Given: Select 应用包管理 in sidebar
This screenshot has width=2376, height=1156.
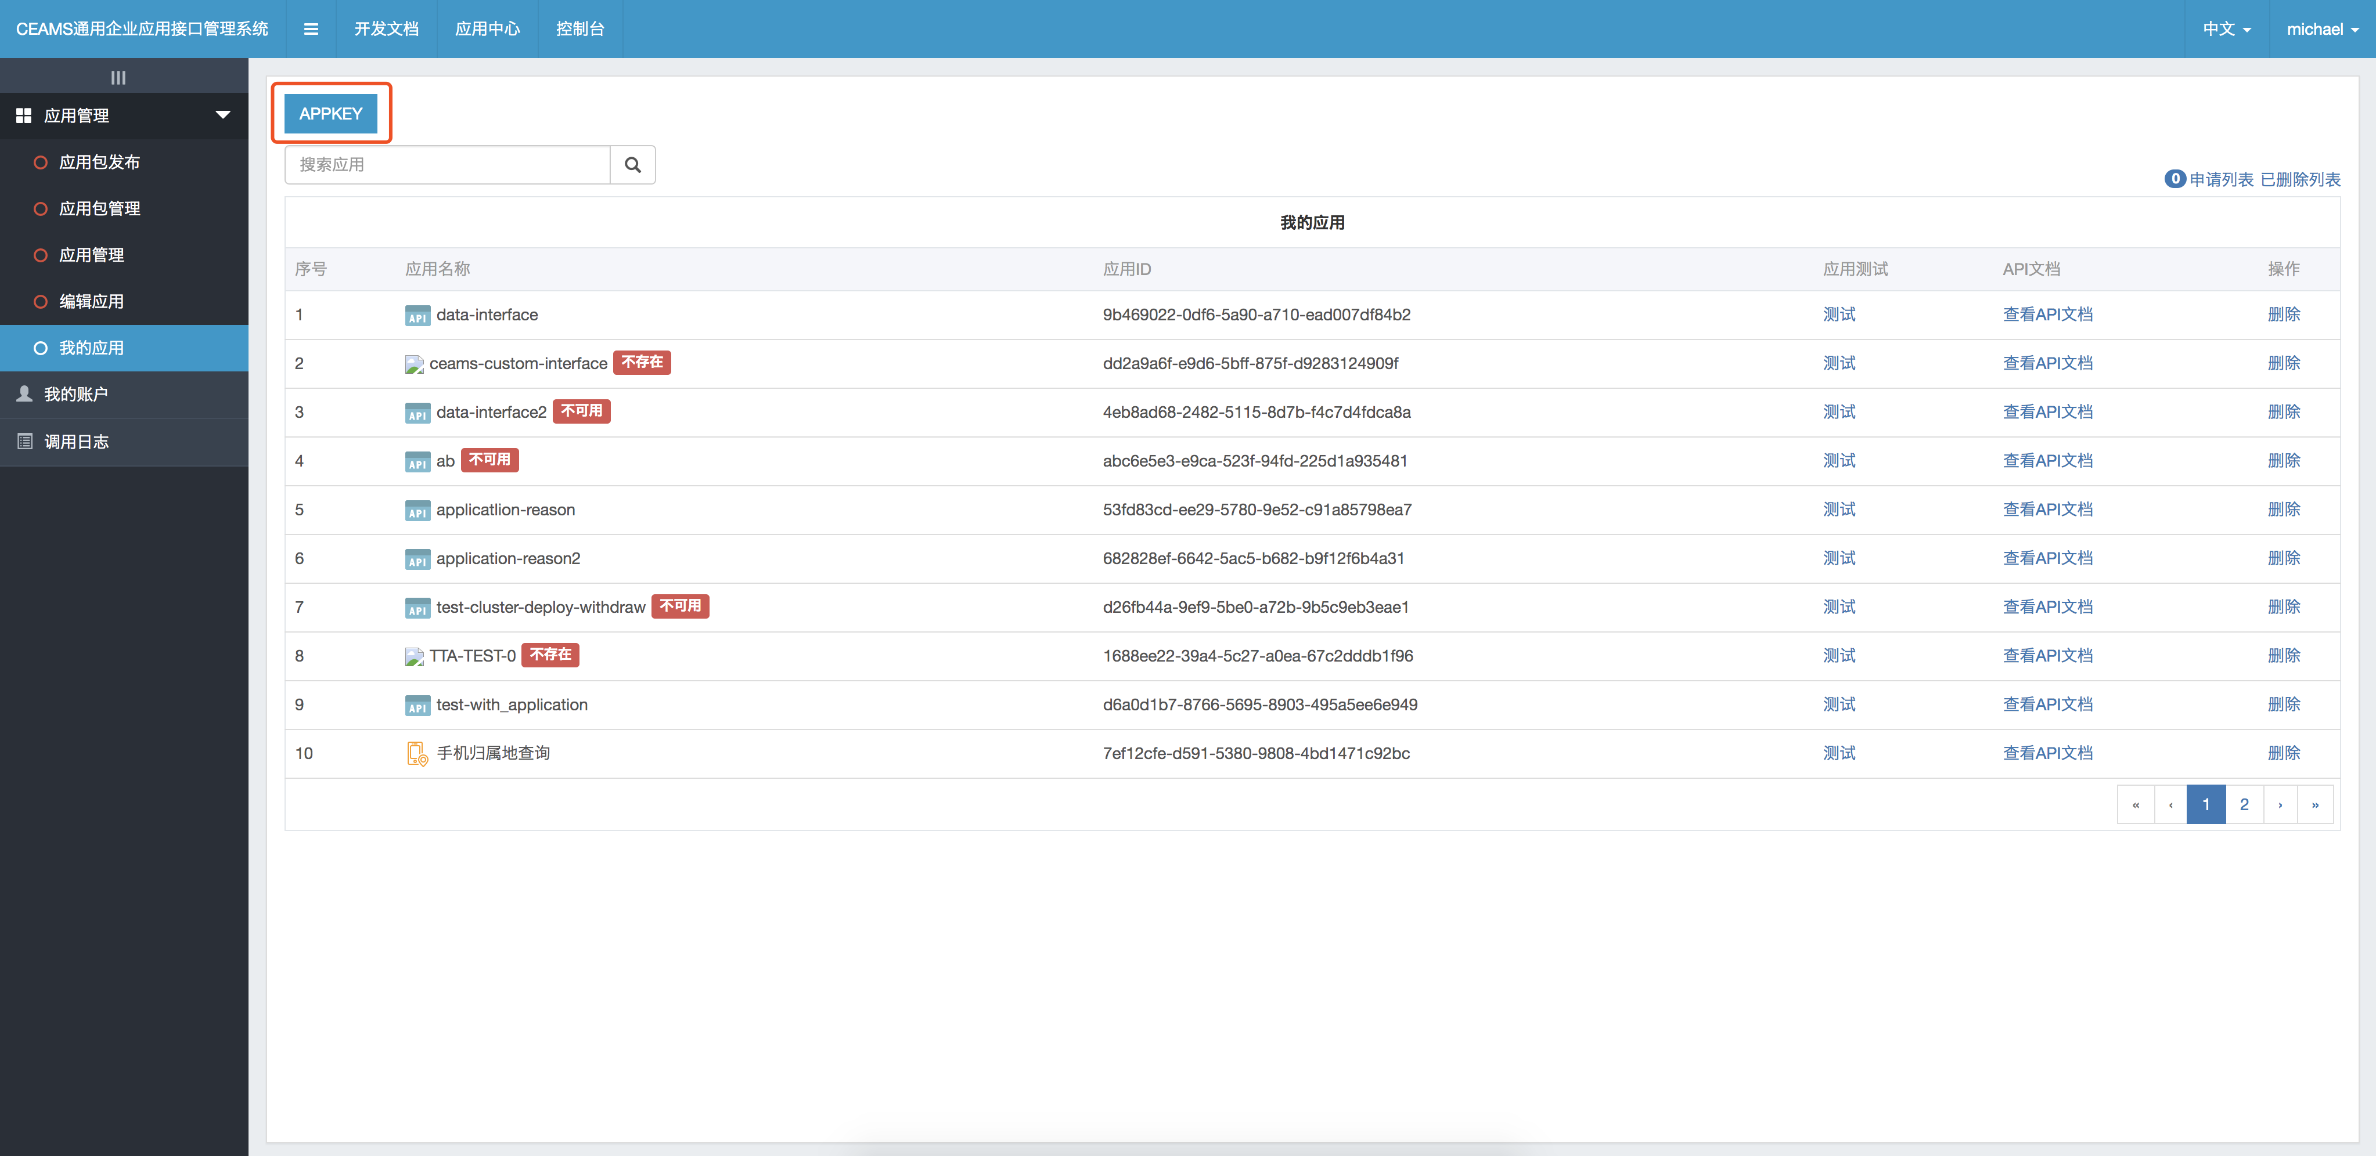Looking at the screenshot, I should coord(124,208).
